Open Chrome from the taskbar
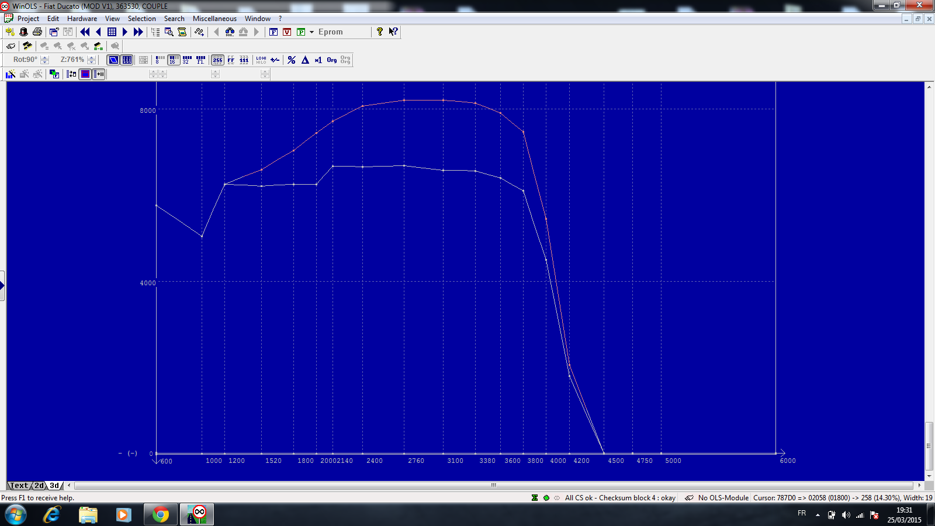This screenshot has height=526, width=935. (160, 514)
